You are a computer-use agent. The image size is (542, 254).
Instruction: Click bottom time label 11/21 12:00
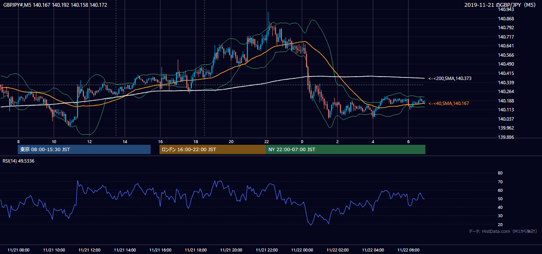click(89, 250)
